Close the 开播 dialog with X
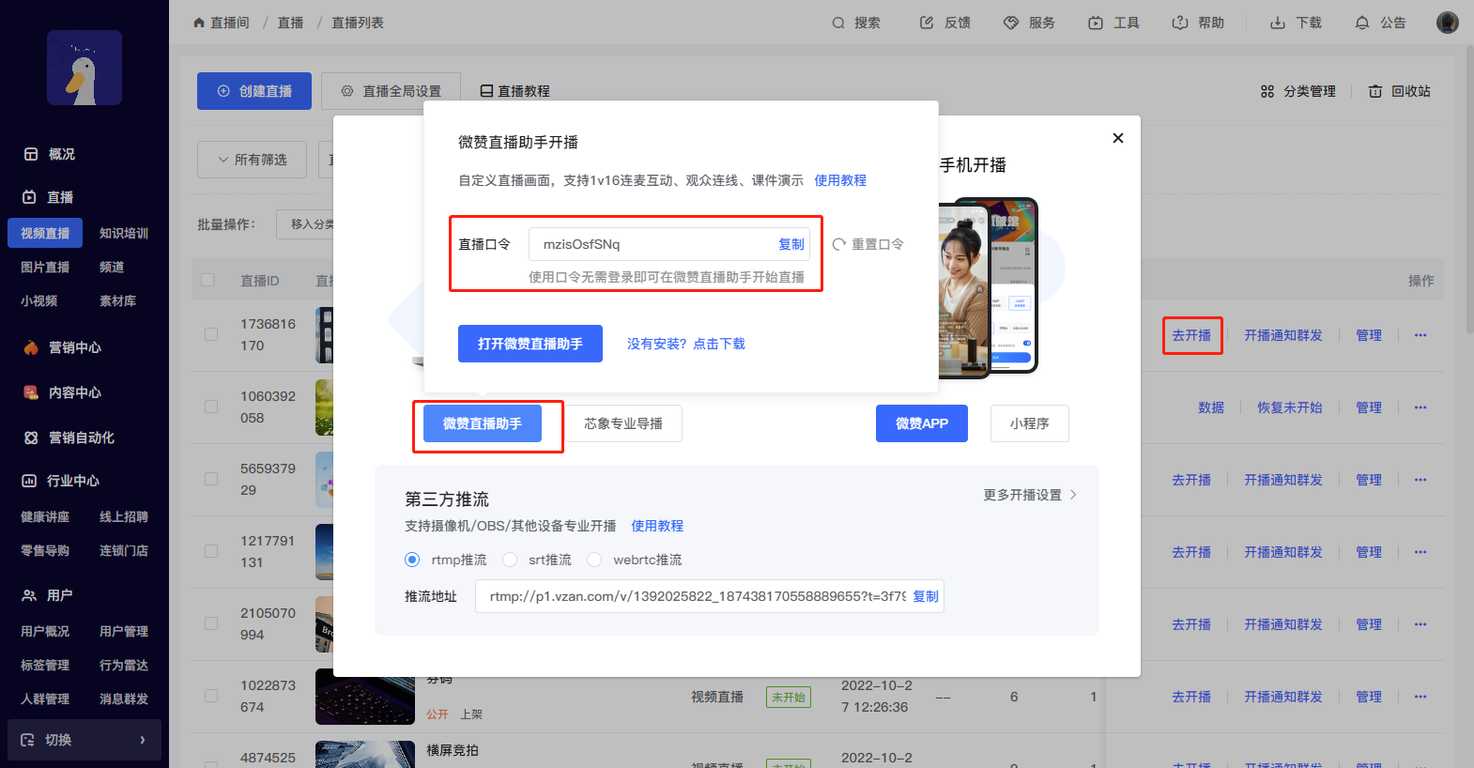Viewport: 1474px width, 768px height. (x=1118, y=138)
